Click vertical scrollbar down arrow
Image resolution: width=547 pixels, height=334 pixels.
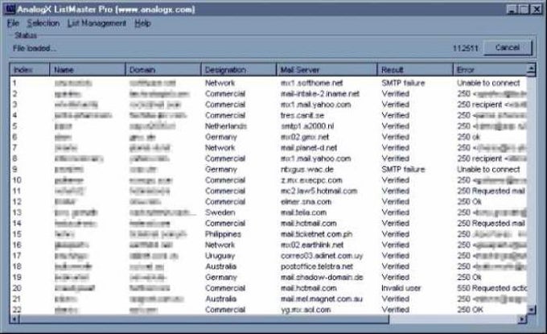pyautogui.click(x=531, y=310)
